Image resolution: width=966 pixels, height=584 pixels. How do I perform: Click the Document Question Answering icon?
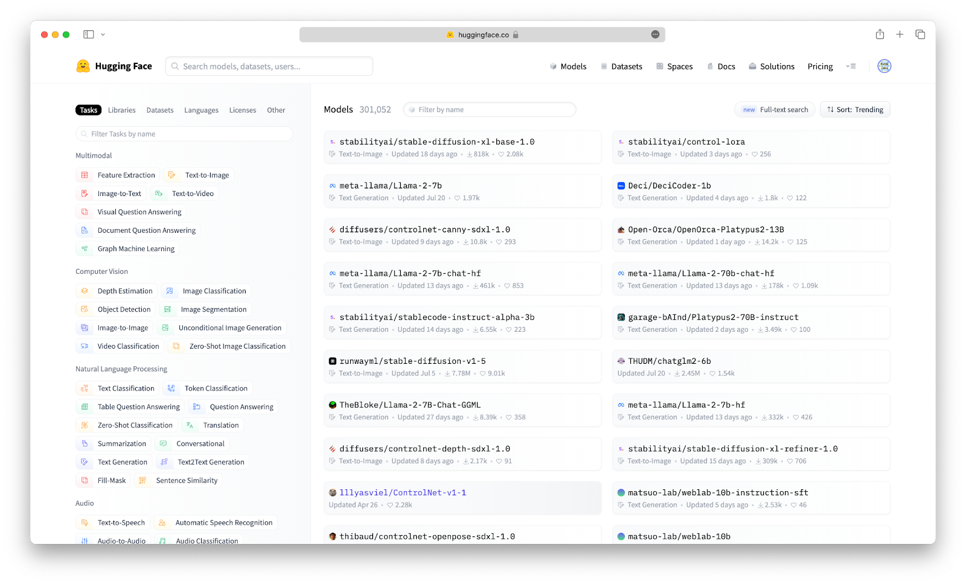tap(85, 230)
